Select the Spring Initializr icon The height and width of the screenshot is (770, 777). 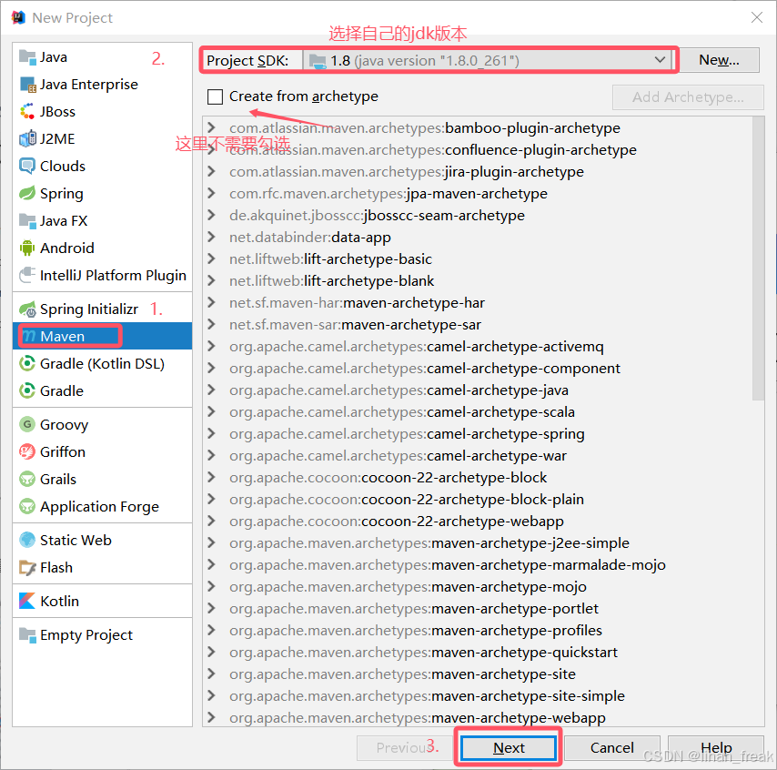[x=27, y=309]
